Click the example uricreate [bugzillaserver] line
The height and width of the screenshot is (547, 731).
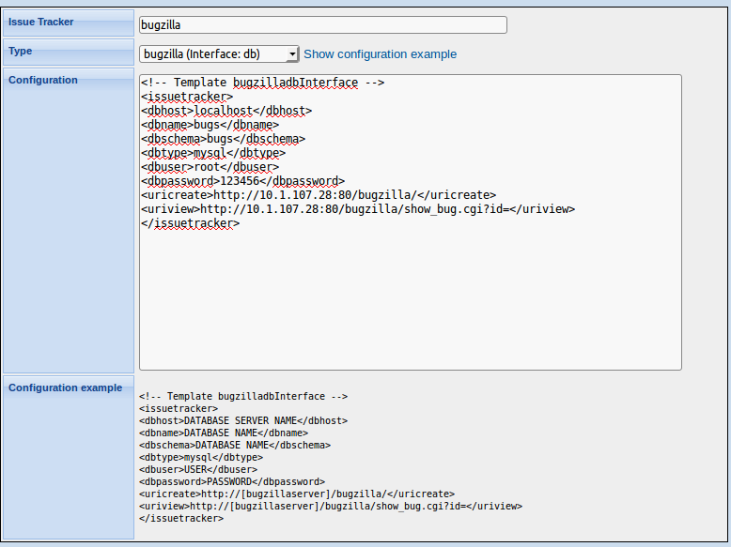297,494
